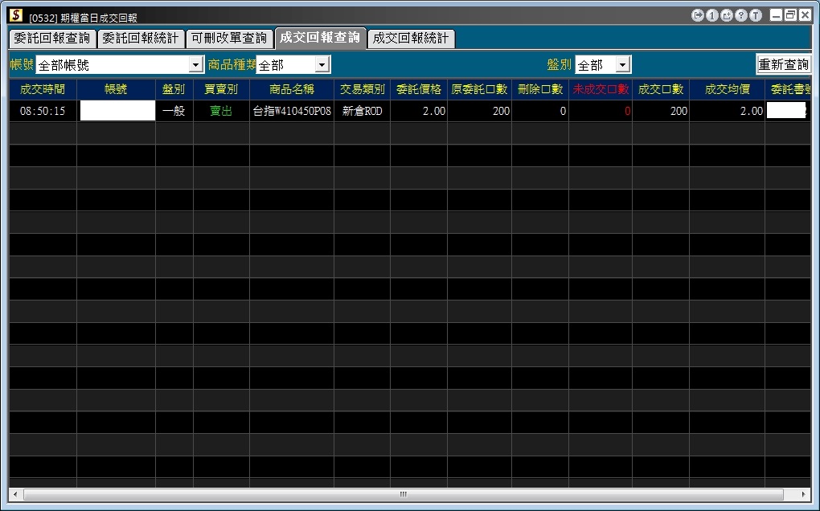Select the 成交回報查詢 tab

coord(320,38)
